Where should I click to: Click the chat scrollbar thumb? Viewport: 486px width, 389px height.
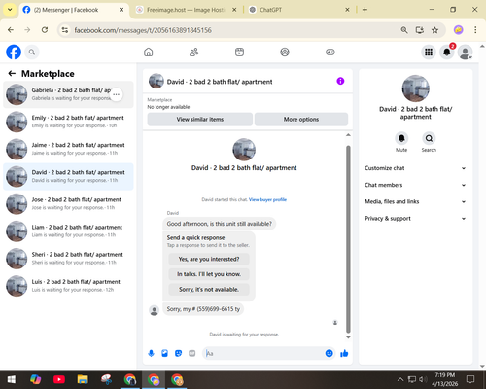[348, 239]
